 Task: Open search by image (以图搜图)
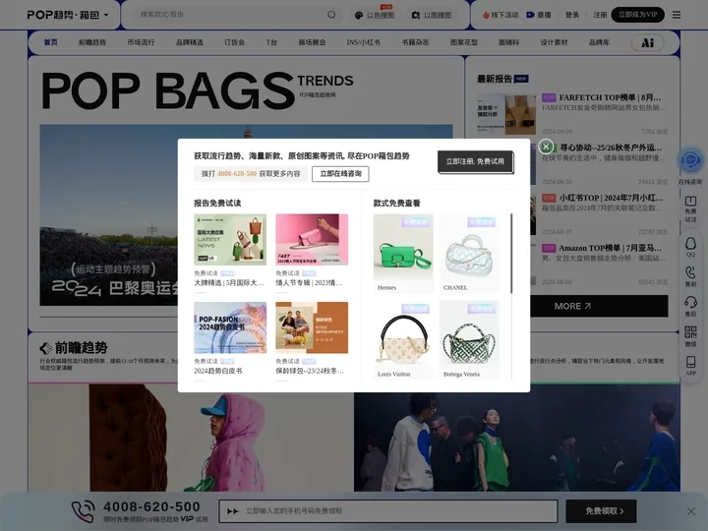[x=432, y=15]
